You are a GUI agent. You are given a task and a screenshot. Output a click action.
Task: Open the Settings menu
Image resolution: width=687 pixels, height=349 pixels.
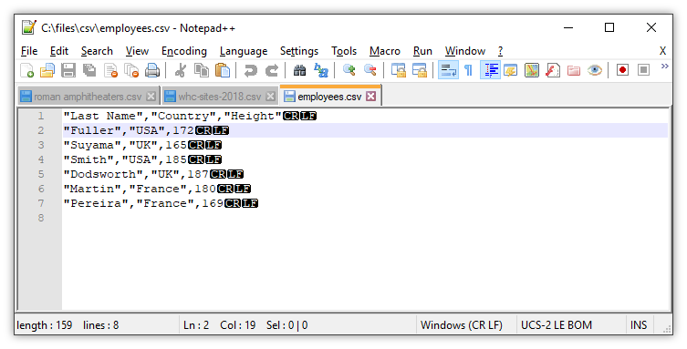tap(299, 51)
